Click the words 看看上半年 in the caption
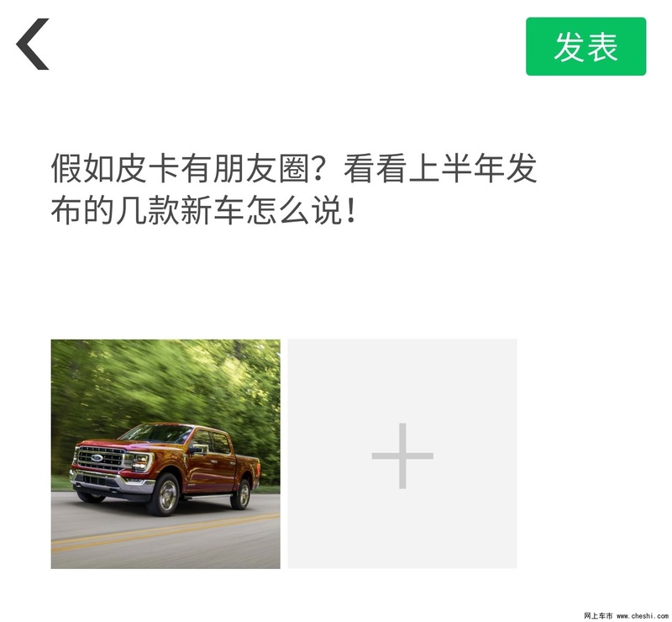672x622 pixels. (x=424, y=168)
